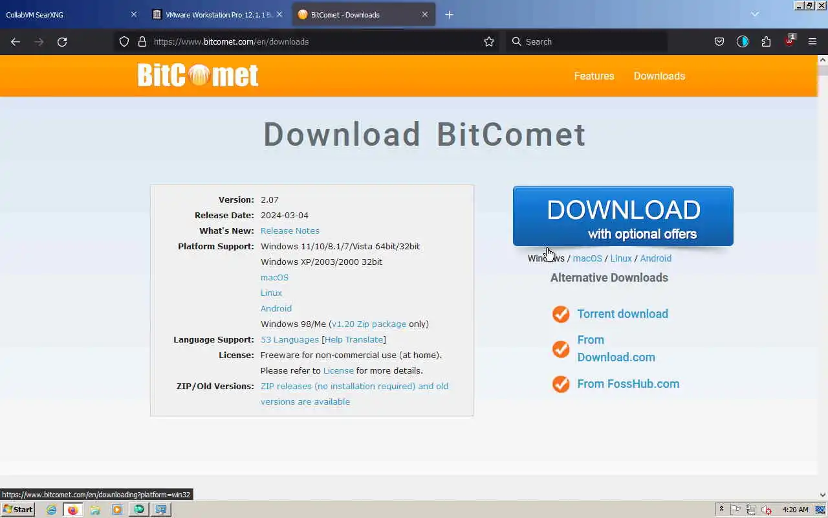Viewport: 828px width, 518px height.
Task: Open the Features menu item
Action: pyautogui.click(x=594, y=76)
